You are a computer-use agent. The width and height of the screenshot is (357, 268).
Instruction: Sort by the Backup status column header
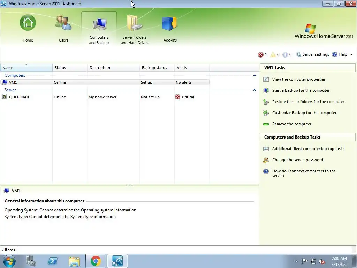tap(157, 68)
